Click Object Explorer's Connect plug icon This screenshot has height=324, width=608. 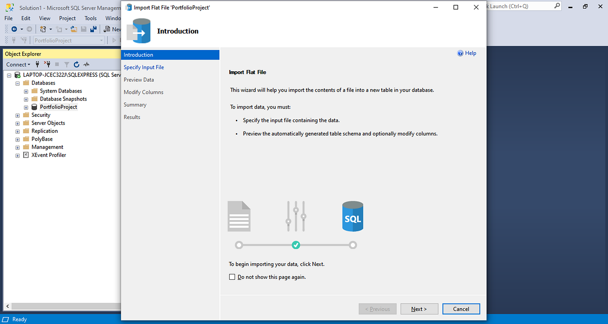pos(37,64)
